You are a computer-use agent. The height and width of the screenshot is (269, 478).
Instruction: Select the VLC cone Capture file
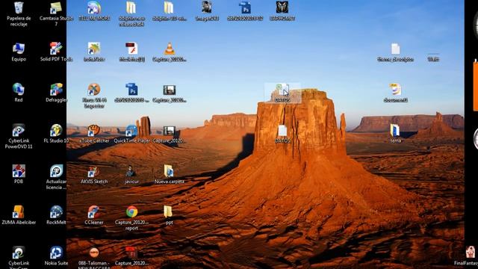click(170, 49)
